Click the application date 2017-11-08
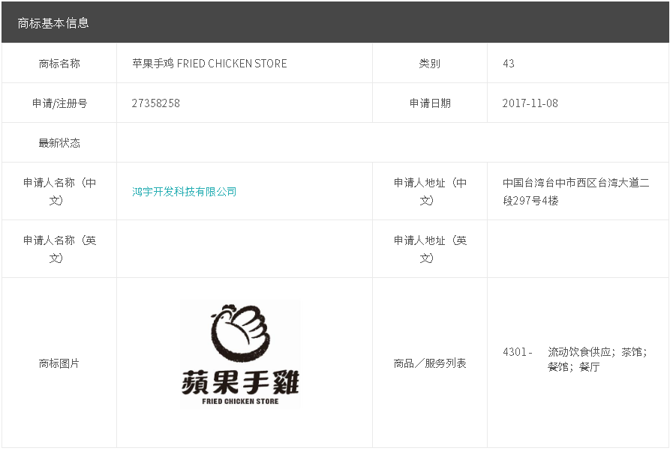This screenshot has width=670, height=454. point(530,103)
